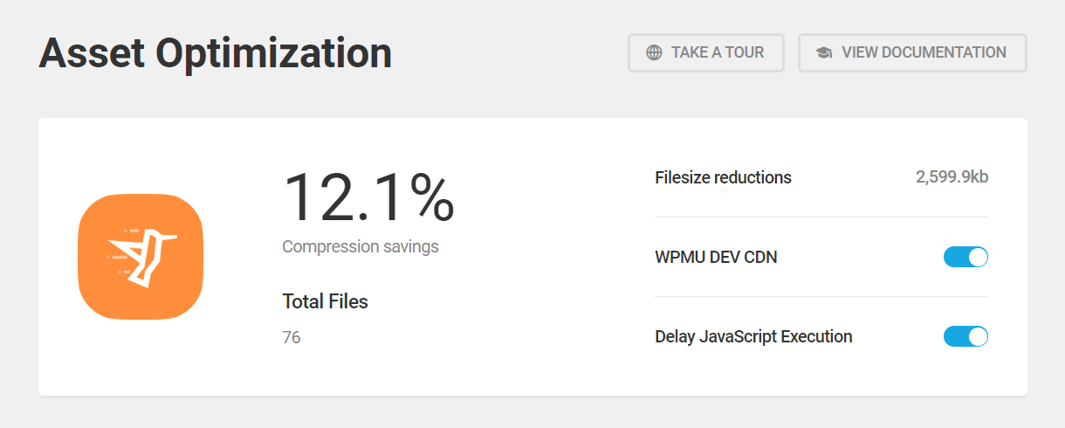Screen dimensions: 1065x428
Task: Click the 2,599.9kb reduction value
Action: click(952, 177)
